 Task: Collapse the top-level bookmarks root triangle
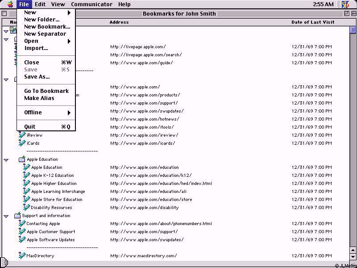6,32
